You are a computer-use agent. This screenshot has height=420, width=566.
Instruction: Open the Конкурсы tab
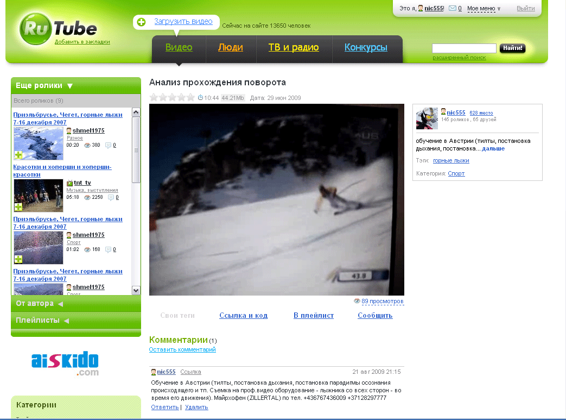point(366,47)
